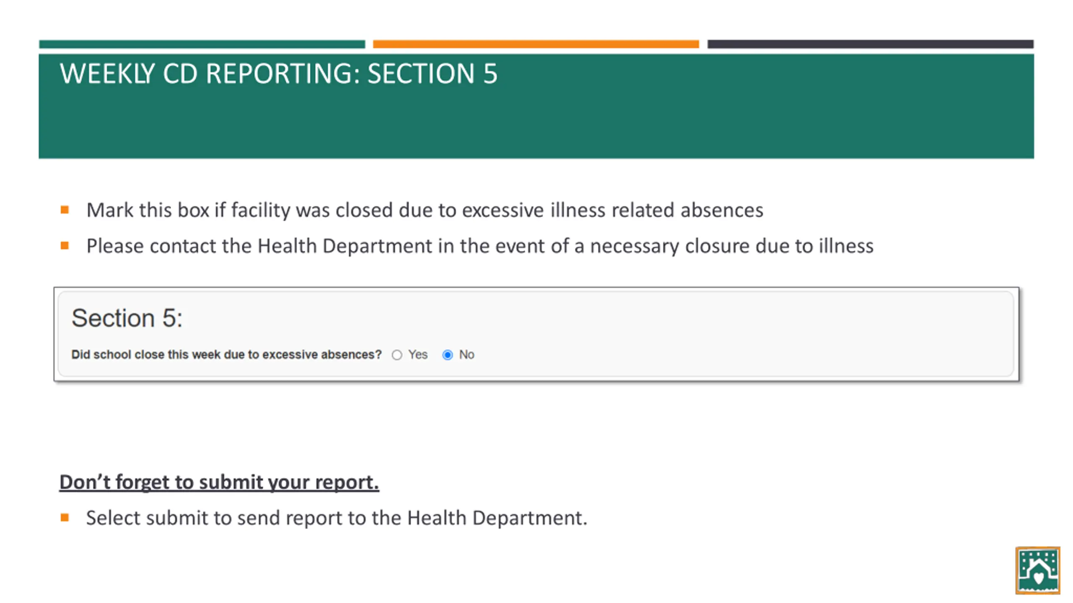Click the 'Did school close this week' question

(x=226, y=355)
